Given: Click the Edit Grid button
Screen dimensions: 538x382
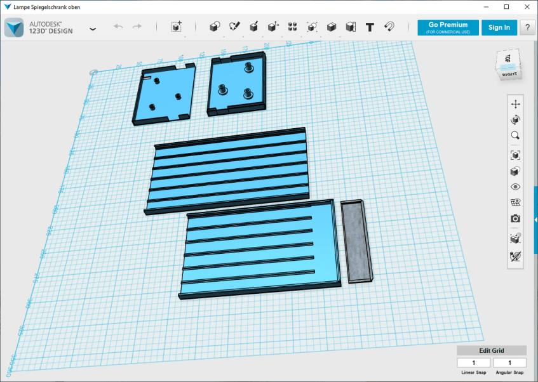Looking at the screenshot, I should 491,351.
